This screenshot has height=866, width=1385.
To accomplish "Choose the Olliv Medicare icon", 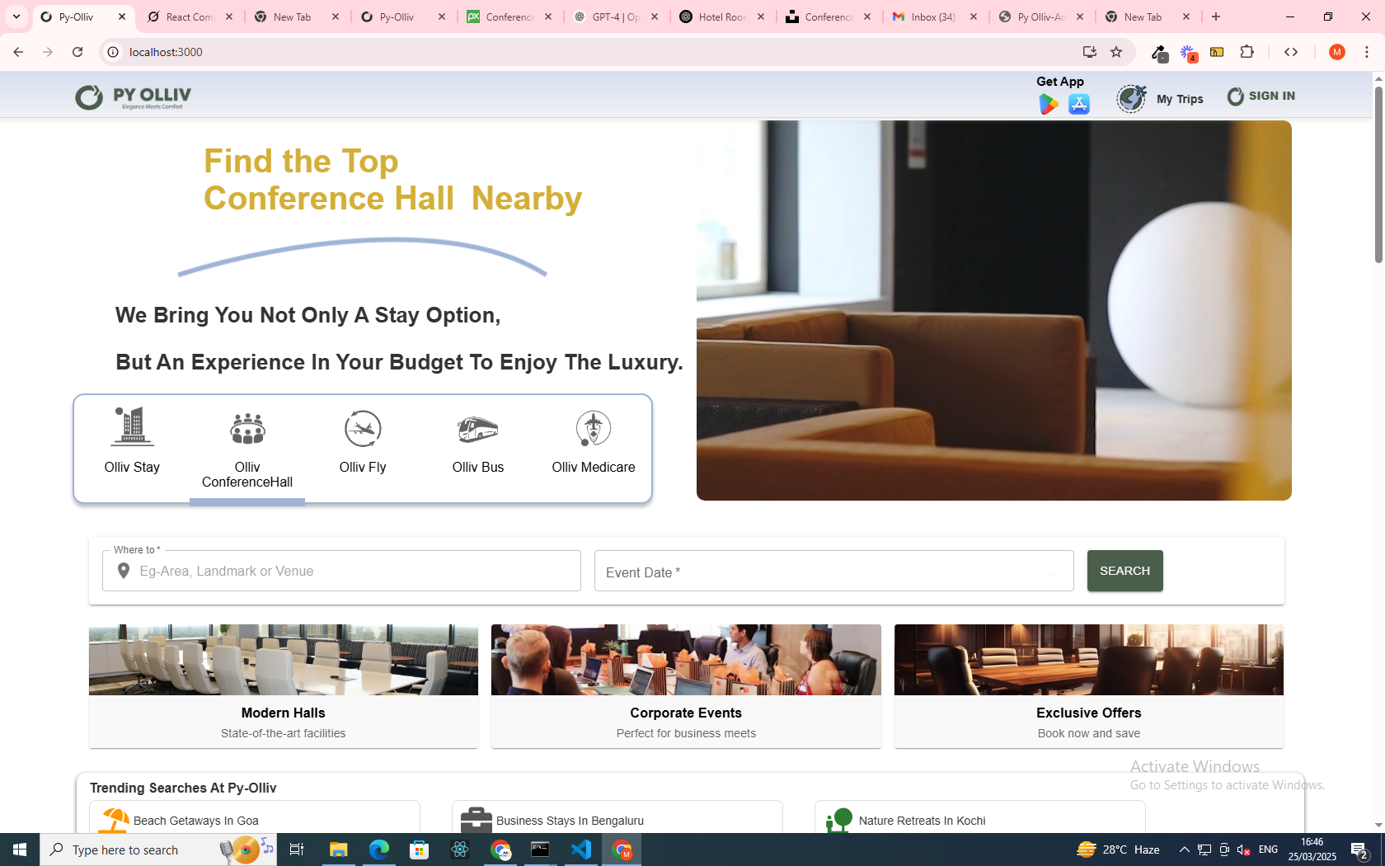I will [x=593, y=429].
